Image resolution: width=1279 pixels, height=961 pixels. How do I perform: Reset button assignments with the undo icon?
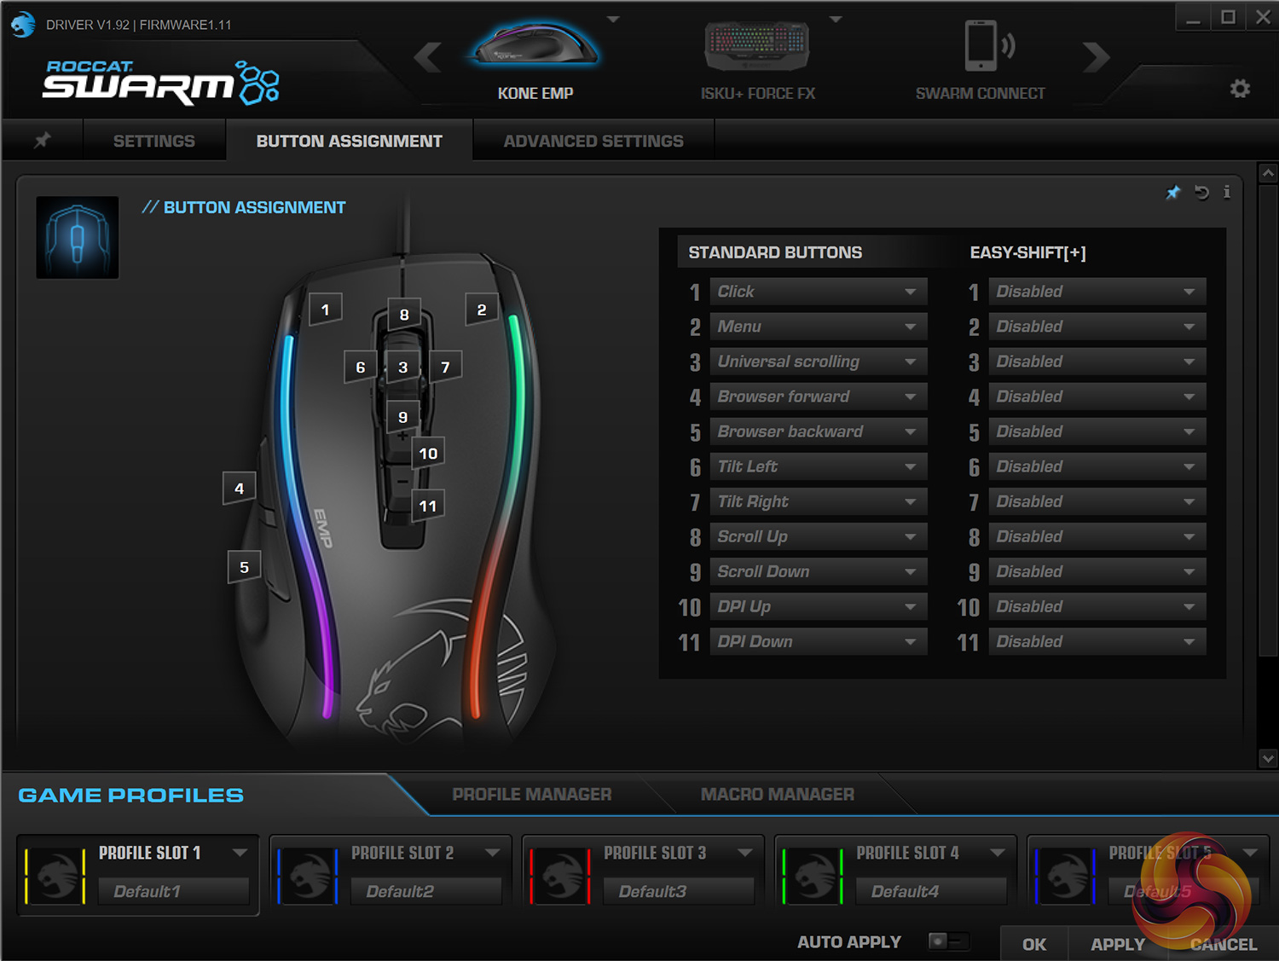pyautogui.click(x=1201, y=193)
